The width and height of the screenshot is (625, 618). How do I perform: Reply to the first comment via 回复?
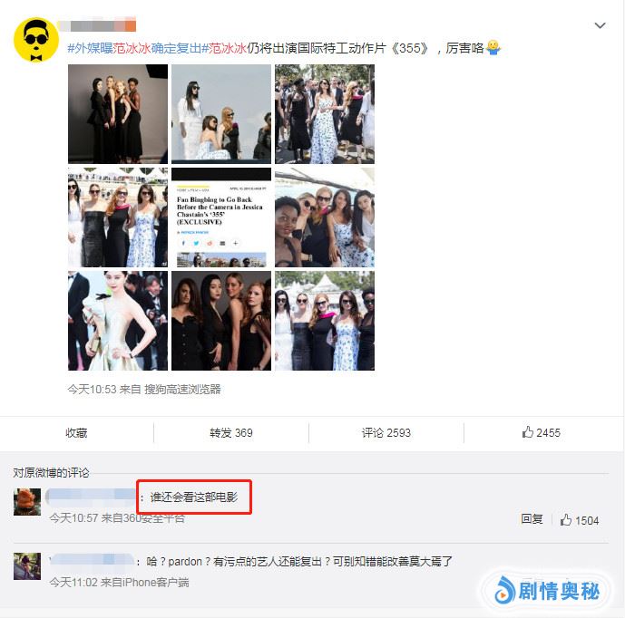pyautogui.click(x=532, y=518)
